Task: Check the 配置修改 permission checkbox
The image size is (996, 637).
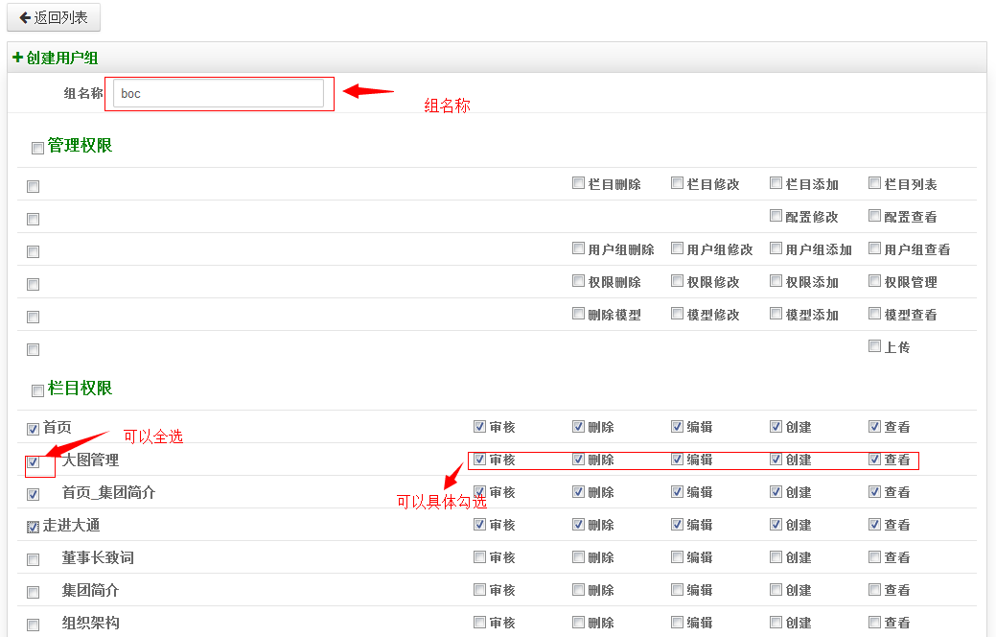Action: tap(776, 216)
